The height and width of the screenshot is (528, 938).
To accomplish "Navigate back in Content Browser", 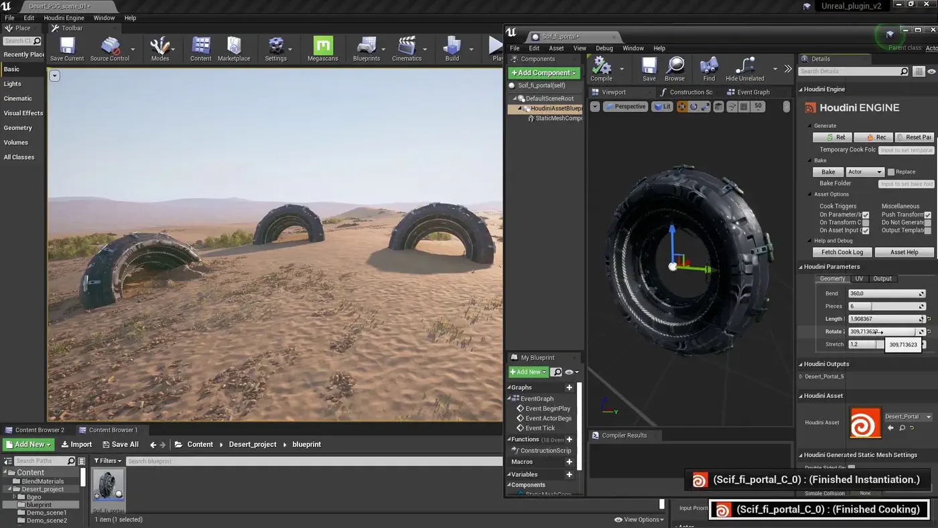I will click(153, 444).
